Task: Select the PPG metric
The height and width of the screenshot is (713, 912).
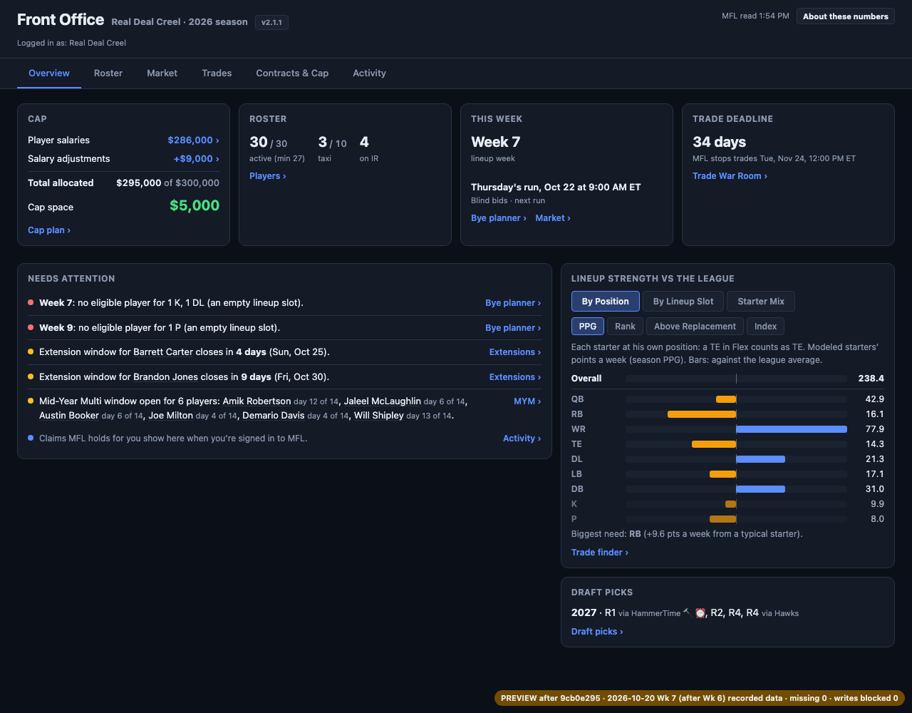Action: (588, 327)
